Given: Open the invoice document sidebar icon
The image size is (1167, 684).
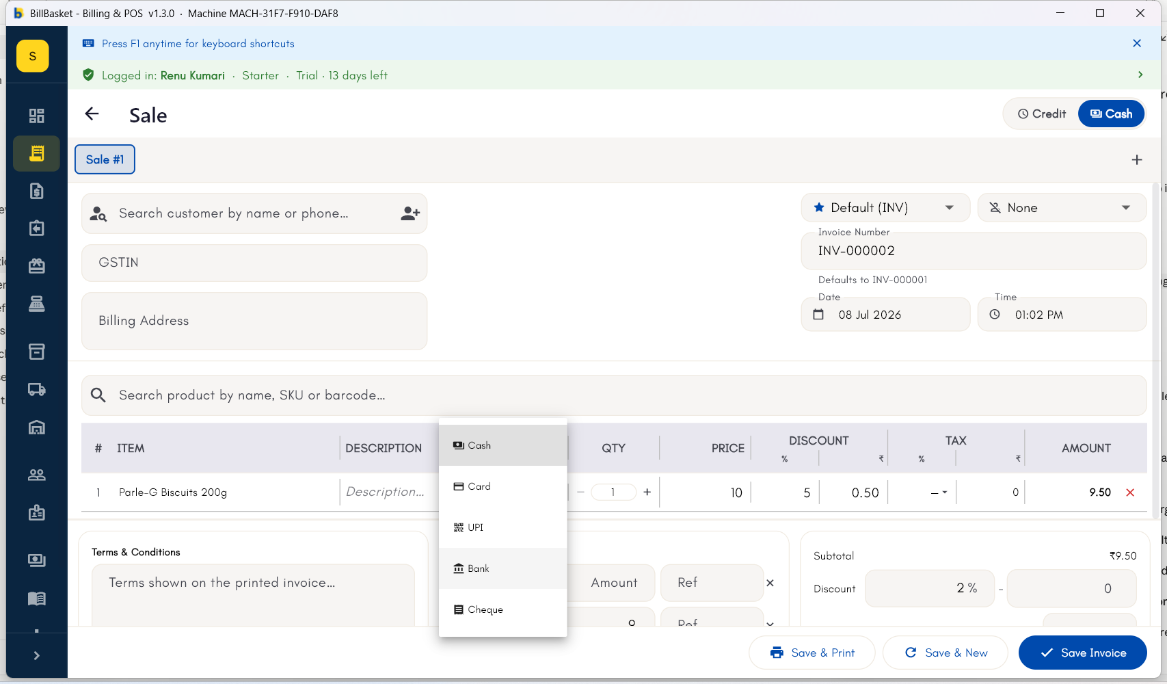Looking at the screenshot, I should coord(36,191).
